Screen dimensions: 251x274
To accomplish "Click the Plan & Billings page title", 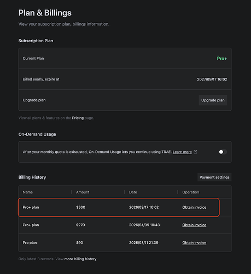I will 45,13.
